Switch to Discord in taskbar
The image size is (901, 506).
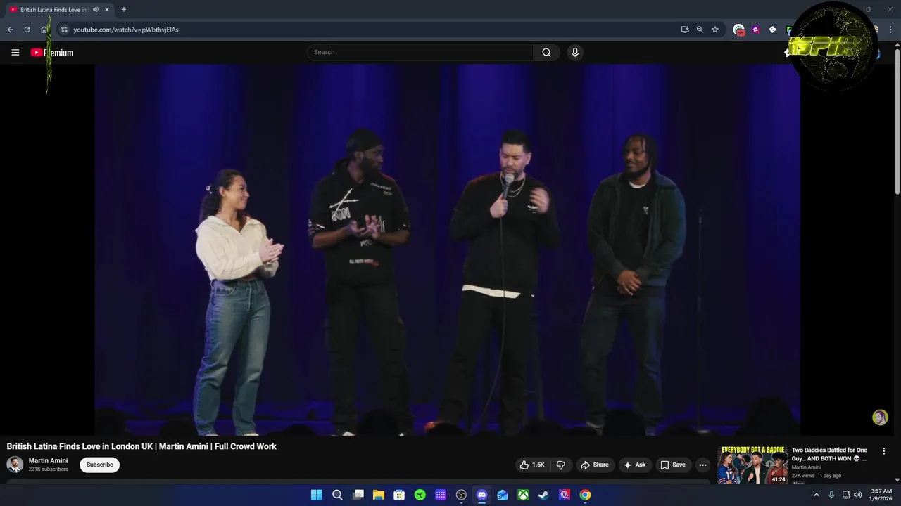click(481, 495)
